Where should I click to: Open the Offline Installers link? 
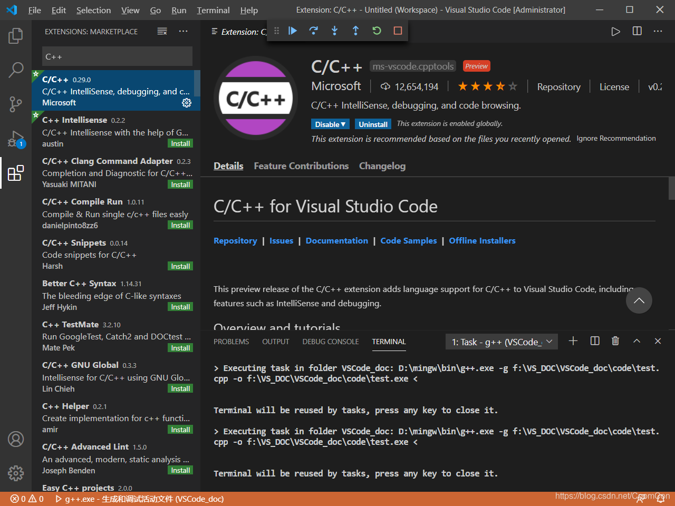pyautogui.click(x=482, y=241)
